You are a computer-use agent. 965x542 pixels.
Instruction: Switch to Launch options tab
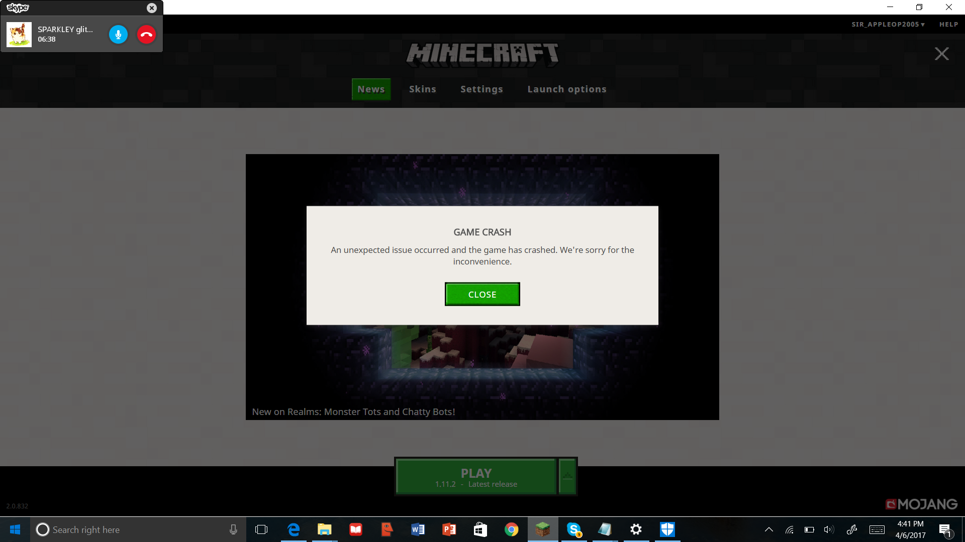pyautogui.click(x=566, y=89)
